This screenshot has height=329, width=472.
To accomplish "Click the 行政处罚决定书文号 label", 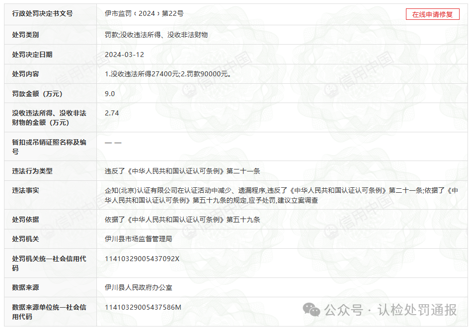I will tap(42, 13).
